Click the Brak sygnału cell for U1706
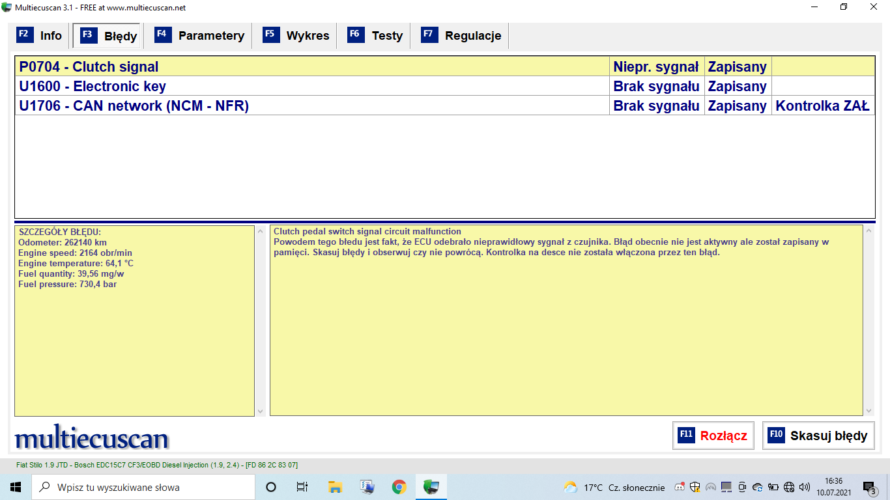 click(x=657, y=105)
